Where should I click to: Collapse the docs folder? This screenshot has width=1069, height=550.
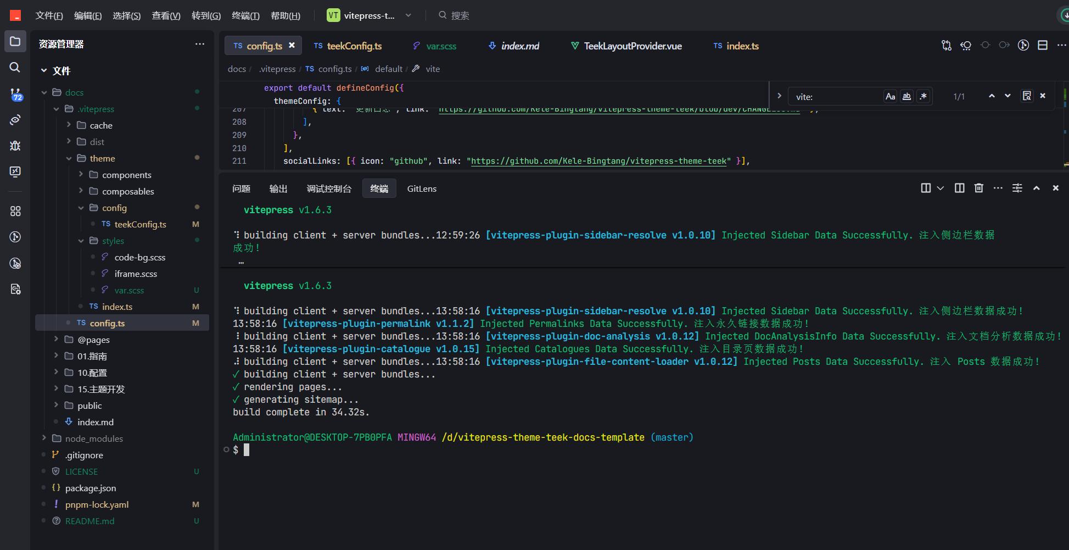[x=44, y=92]
